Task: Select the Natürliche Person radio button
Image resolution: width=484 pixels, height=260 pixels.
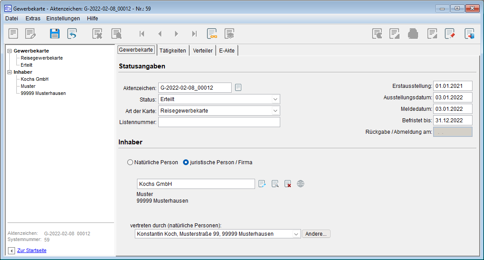Action: pos(130,162)
